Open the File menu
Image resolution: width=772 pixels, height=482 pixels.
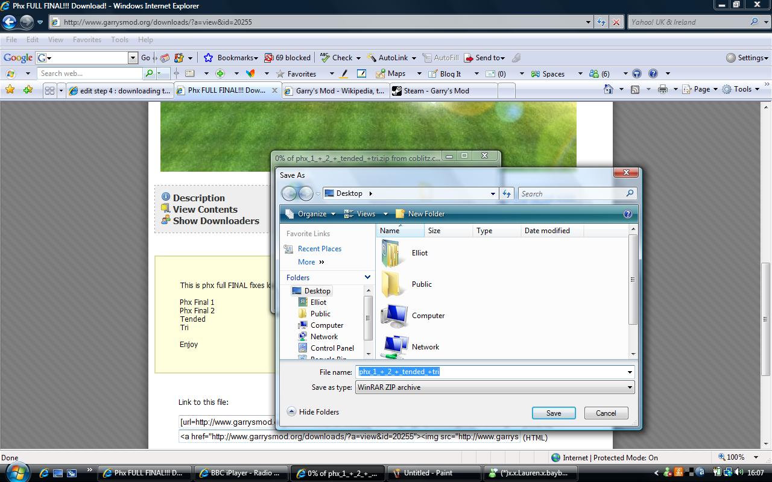click(x=11, y=40)
